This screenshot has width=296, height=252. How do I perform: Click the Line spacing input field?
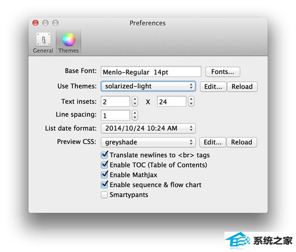[x=115, y=115]
